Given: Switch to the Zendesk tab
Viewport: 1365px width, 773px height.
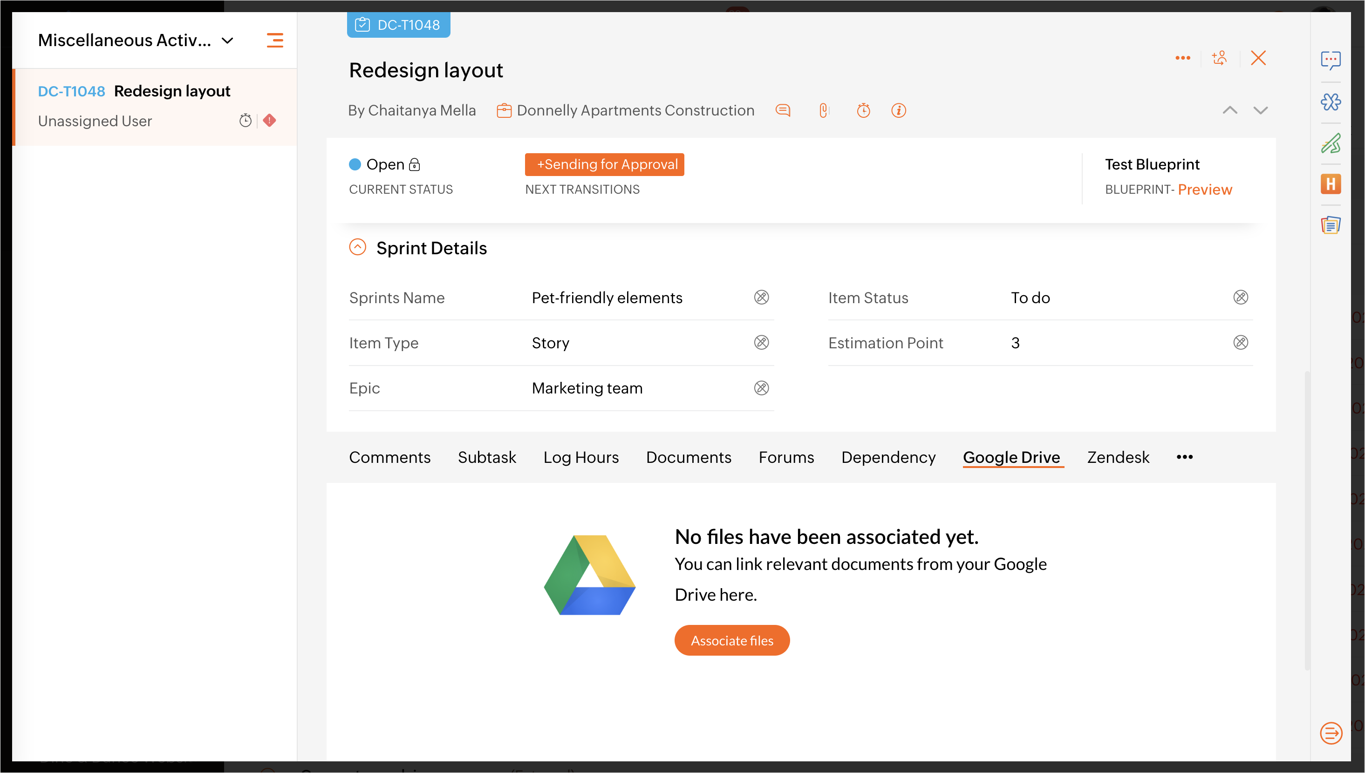Looking at the screenshot, I should coord(1118,457).
